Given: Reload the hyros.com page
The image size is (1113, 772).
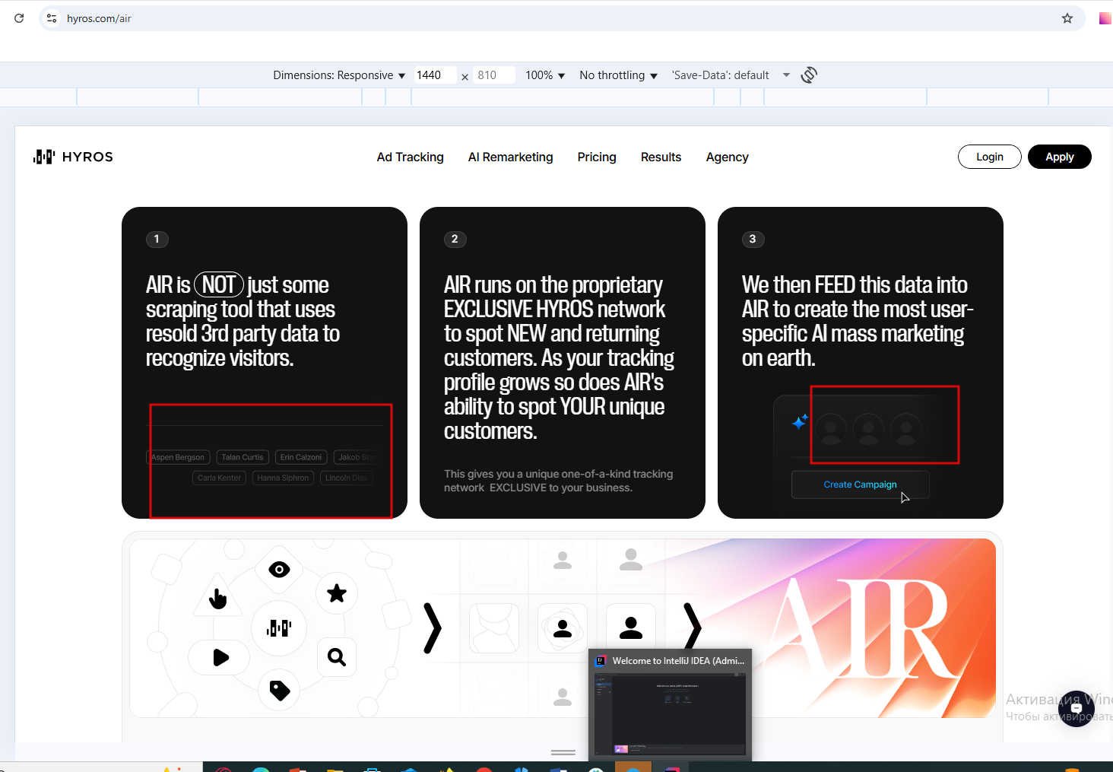Looking at the screenshot, I should 19,18.
